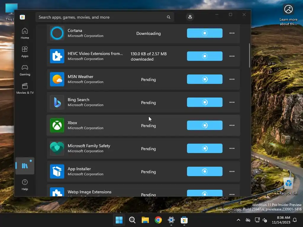Open the Windows Start menu

(119, 220)
